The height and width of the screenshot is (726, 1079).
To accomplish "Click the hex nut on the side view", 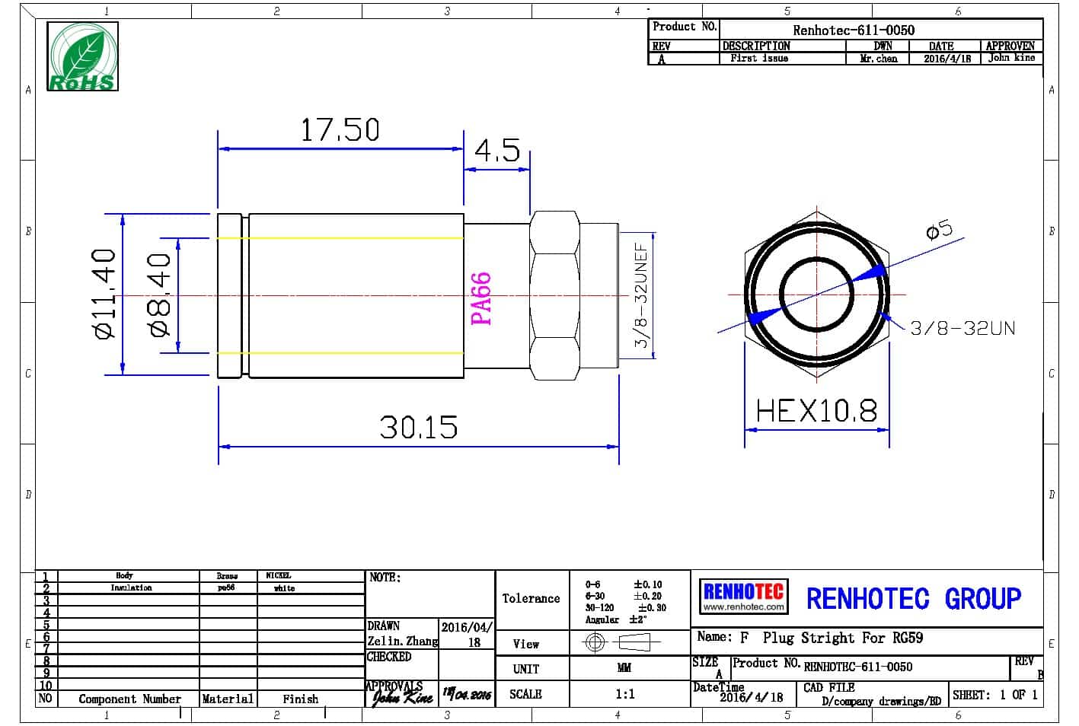I will (x=554, y=295).
